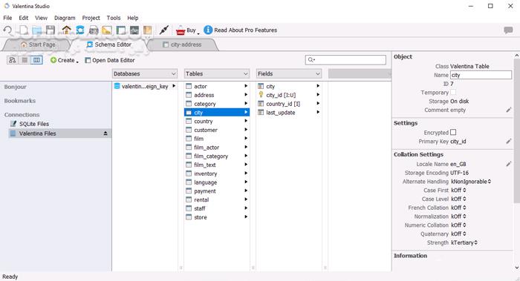
Task: Edit Primary Key using its pencil icon
Action: (509, 142)
